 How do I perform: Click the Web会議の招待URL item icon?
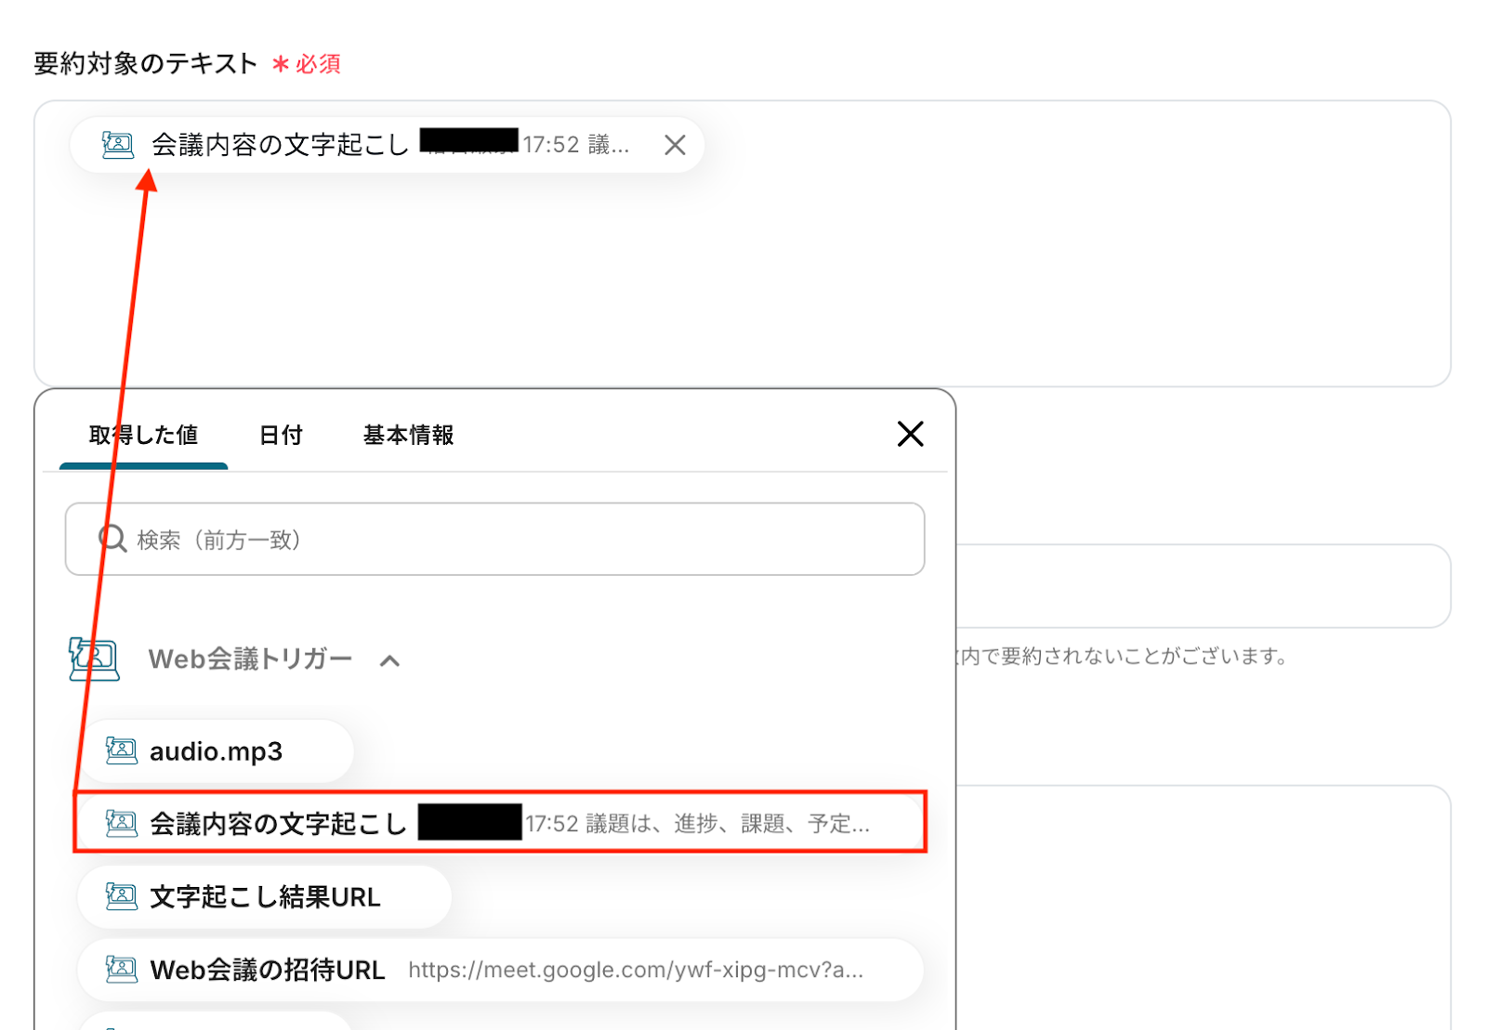(121, 970)
